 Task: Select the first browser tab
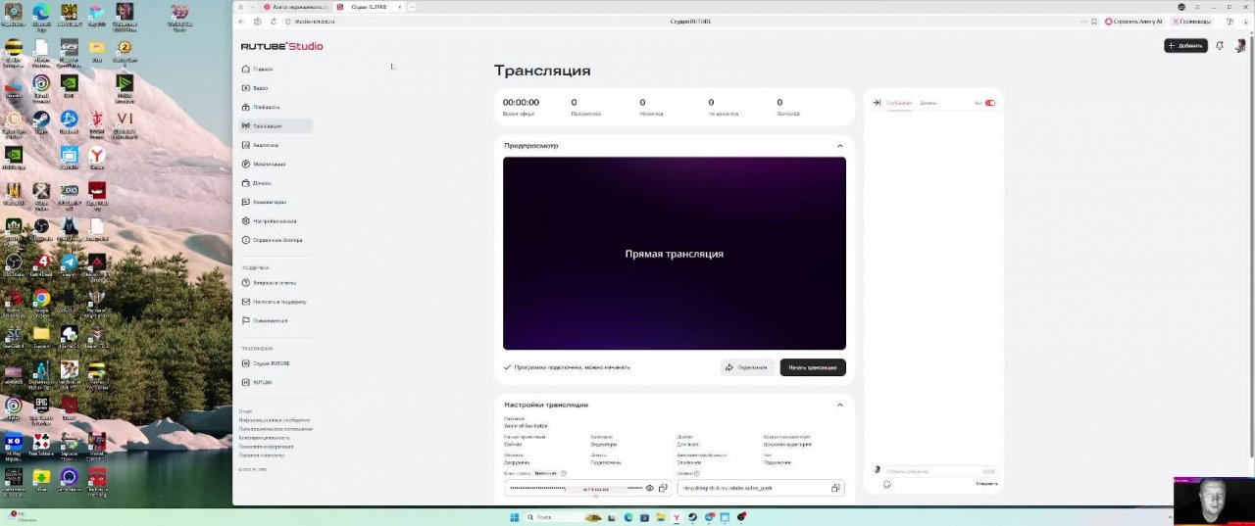coord(297,7)
